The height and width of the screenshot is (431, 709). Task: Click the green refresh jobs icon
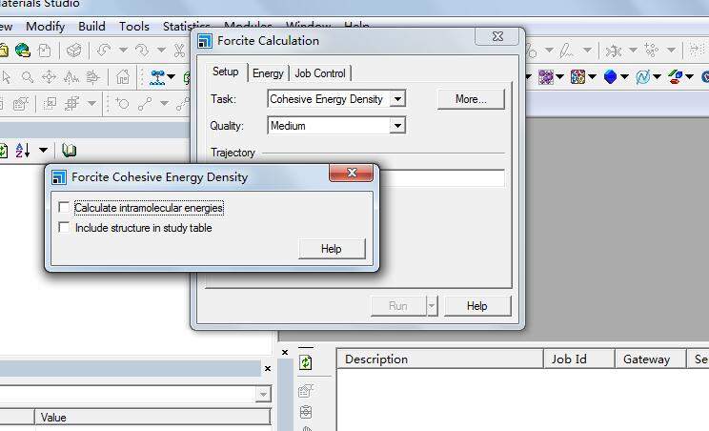[x=306, y=362]
